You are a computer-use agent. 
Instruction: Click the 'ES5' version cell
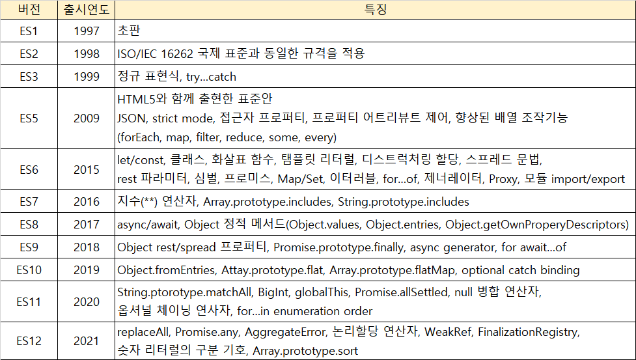(29, 118)
